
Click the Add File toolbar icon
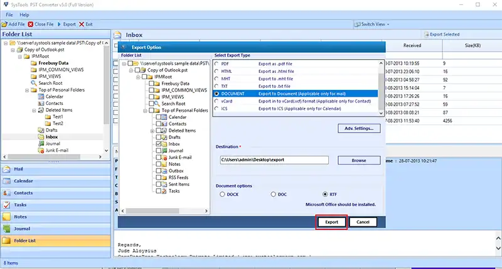point(4,24)
